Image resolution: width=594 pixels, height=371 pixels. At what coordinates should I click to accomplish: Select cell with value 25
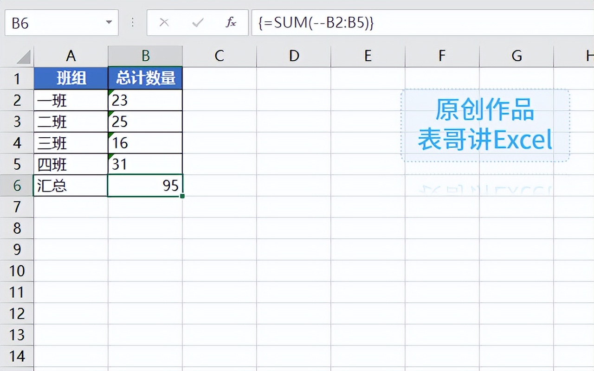coord(145,121)
